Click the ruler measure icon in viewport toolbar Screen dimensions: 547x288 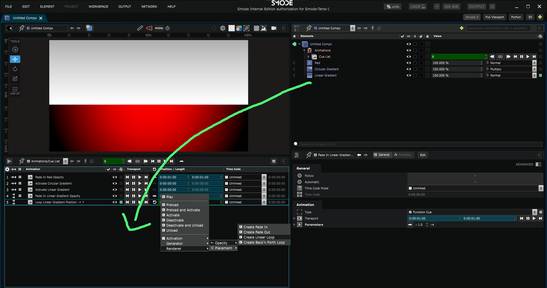(140, 28)
